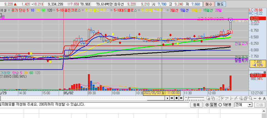Image resolution: width=267 pixels, height=118 pixels.
Task: Click the 5일선 blue legend label
Action: 184,10
